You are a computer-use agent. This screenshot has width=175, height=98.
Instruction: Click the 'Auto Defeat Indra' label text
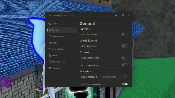90,58
